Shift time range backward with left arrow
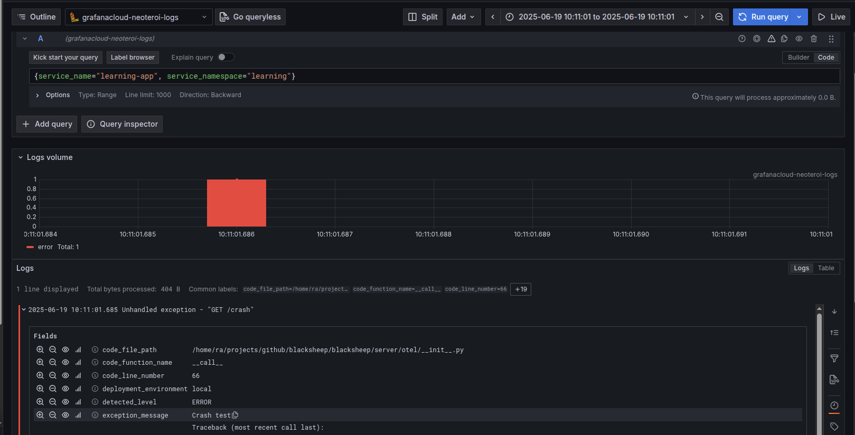This screenshot has height=435, width=855. [493, 17]
